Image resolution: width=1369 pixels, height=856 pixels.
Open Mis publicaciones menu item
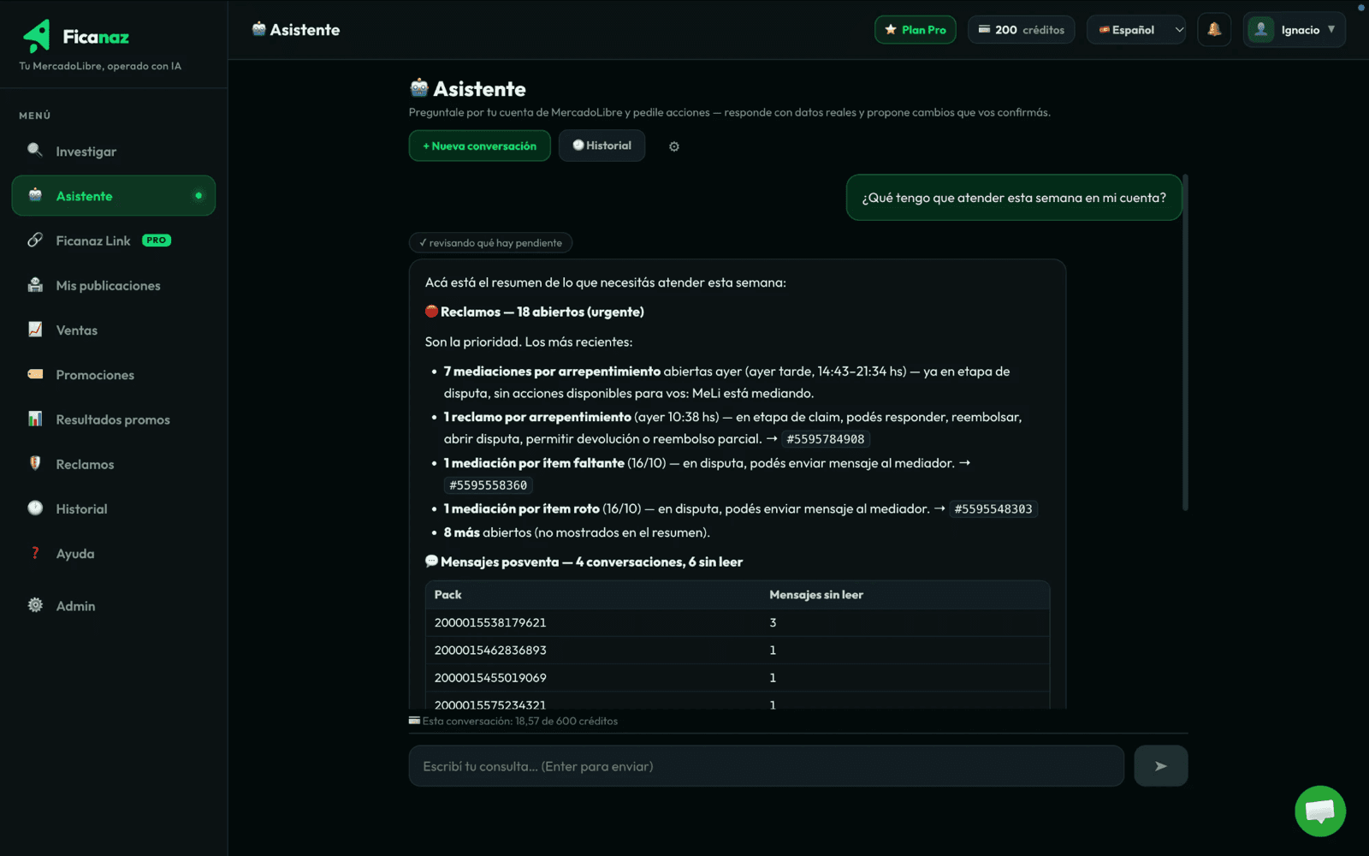(x=114, y=285)
